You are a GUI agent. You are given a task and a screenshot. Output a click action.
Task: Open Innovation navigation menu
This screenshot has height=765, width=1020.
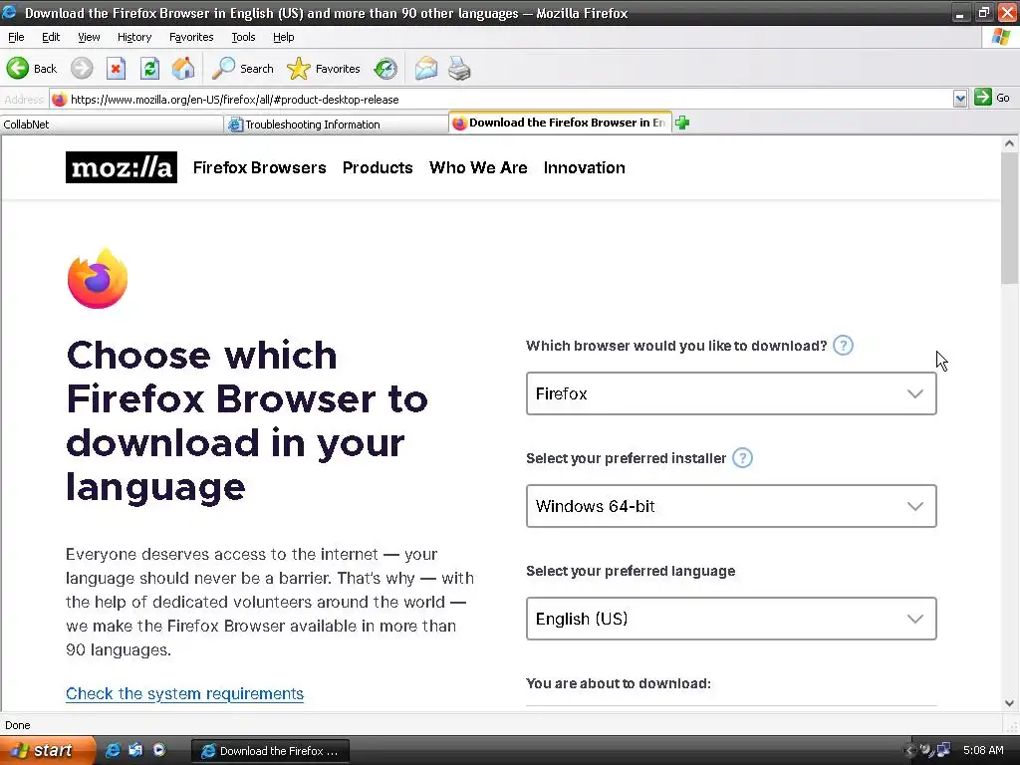(584, 167)
